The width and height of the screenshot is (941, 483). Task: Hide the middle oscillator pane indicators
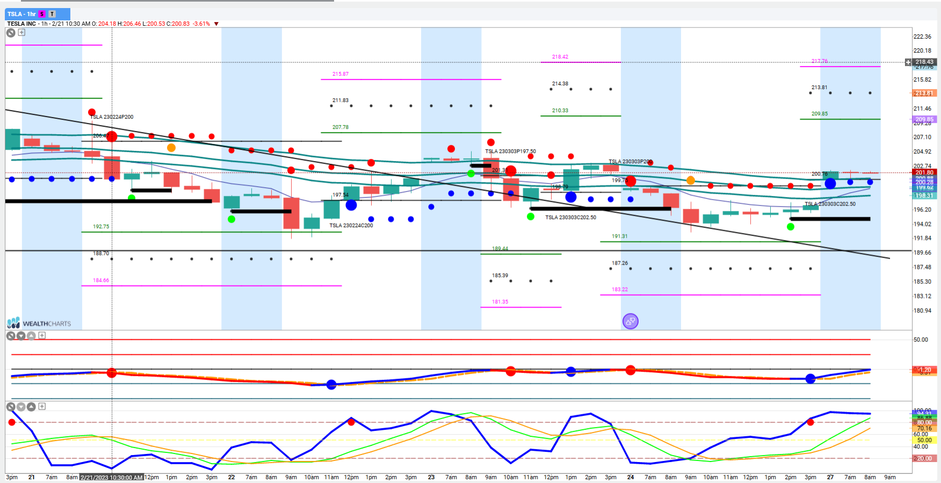pyautogui.click(x=10, y=336)
